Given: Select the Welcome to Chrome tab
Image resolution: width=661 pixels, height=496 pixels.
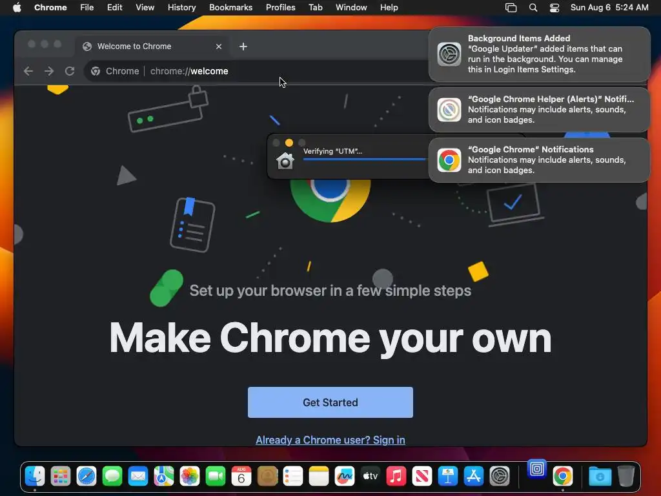Looking at the screenshot, I should click(152, 46).
